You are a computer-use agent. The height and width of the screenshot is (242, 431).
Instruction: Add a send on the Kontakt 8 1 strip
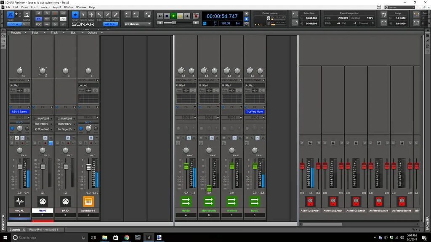click(97, 118)
